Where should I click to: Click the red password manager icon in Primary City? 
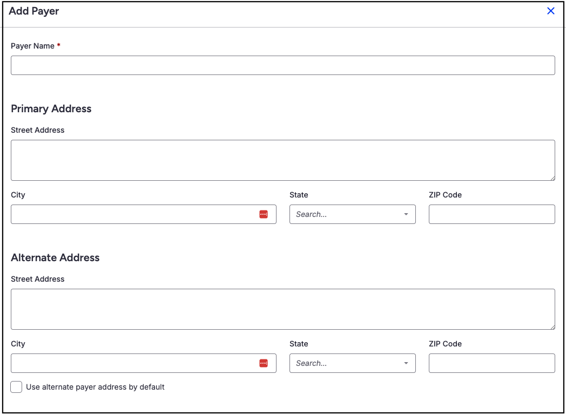[264, 214]
